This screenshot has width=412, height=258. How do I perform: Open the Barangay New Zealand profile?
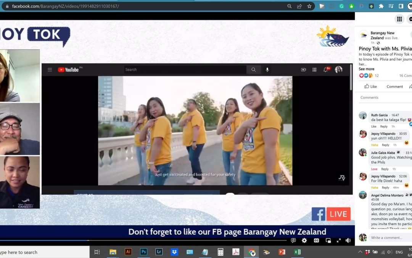click(x=363, y=36)
